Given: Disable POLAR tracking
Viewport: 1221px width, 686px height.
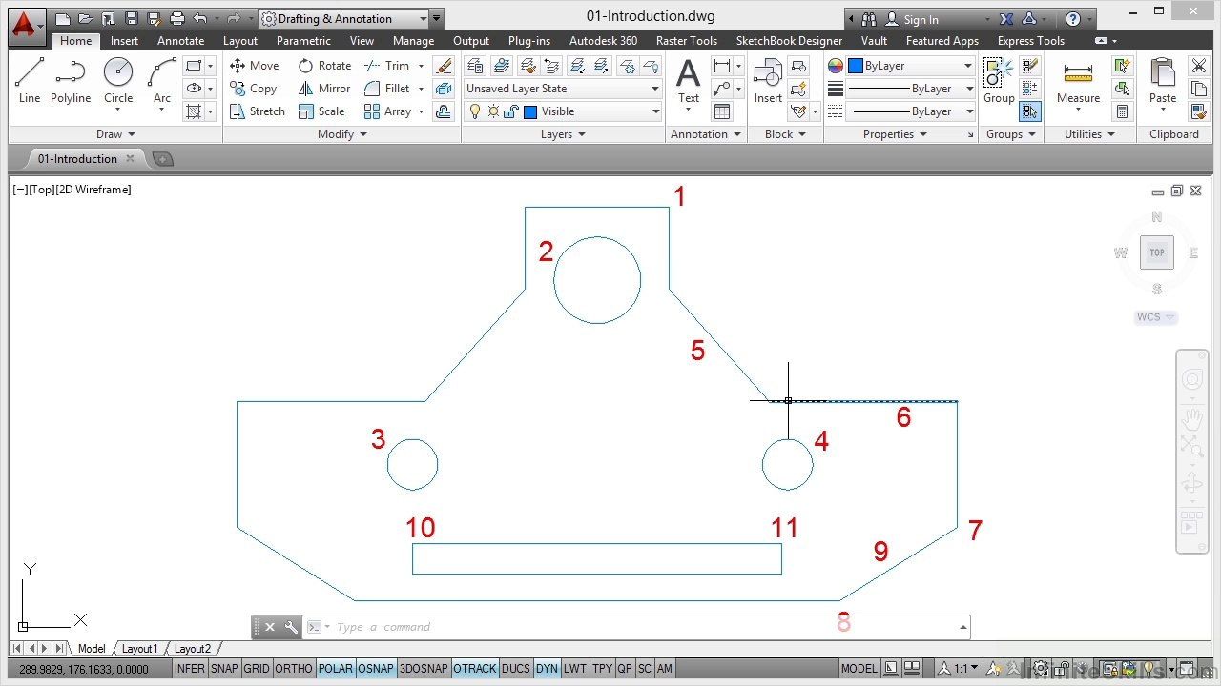Looking at the screenshot, I should click(336, 669).
